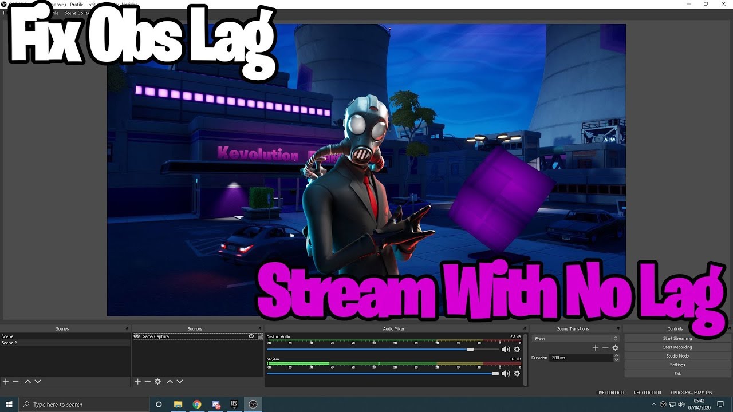Click the Start Recording button
733x412 pixels.
point(677,347)
